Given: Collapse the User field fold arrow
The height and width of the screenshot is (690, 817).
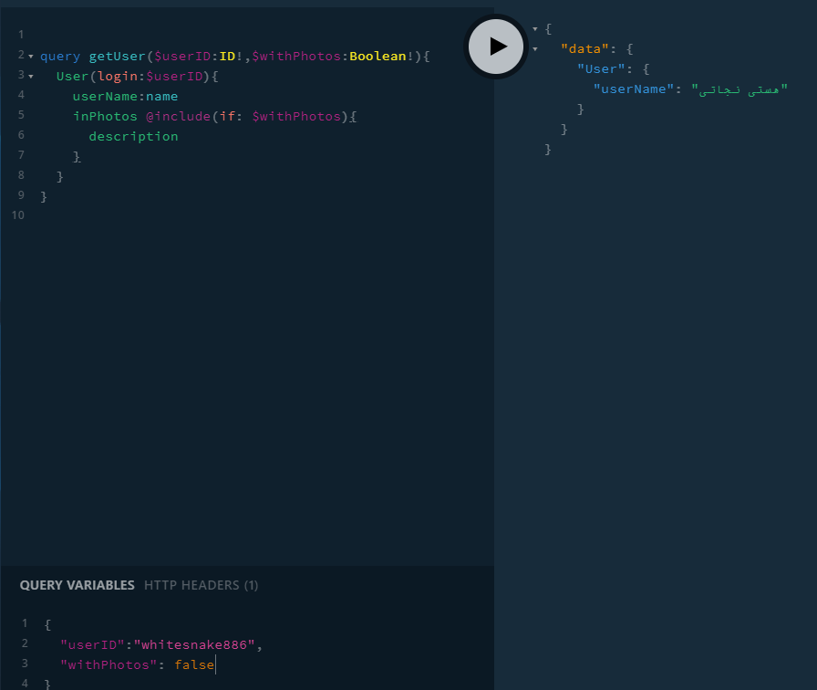Looking at the screenshot, I should pyautogui.click(x=31, y=77).
